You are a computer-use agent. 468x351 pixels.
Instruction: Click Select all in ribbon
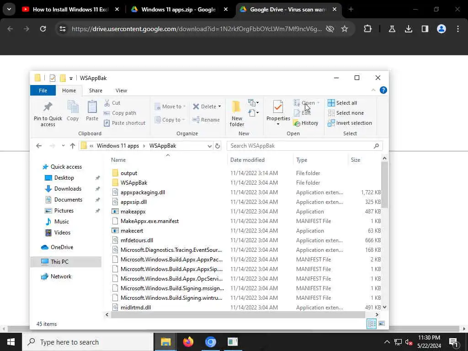(342, 103)
